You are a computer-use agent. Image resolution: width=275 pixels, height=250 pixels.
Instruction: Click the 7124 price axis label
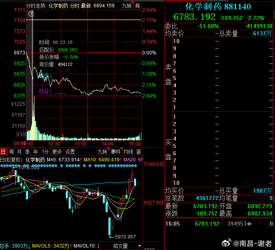pos(19,20)
